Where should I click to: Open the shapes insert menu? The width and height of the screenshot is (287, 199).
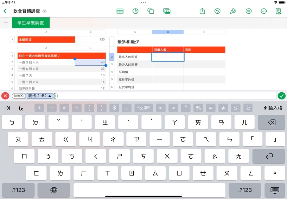[x=151, y=11]
